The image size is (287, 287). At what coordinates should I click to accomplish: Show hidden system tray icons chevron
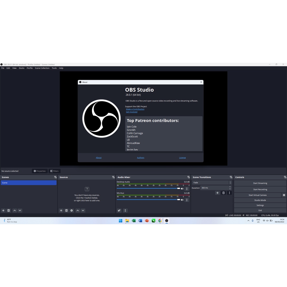coord(248,221)
